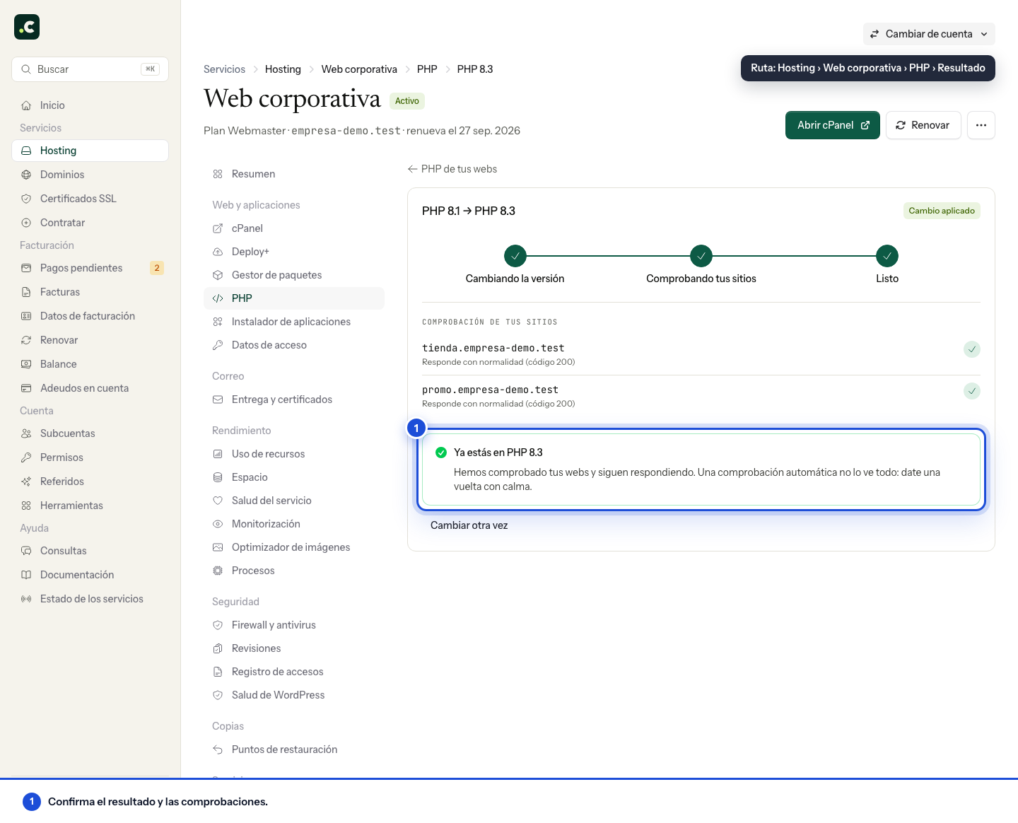Click the Hosting breadcrumb link
This screenshot has height=823, width=1018.
[x=283, y=69]
